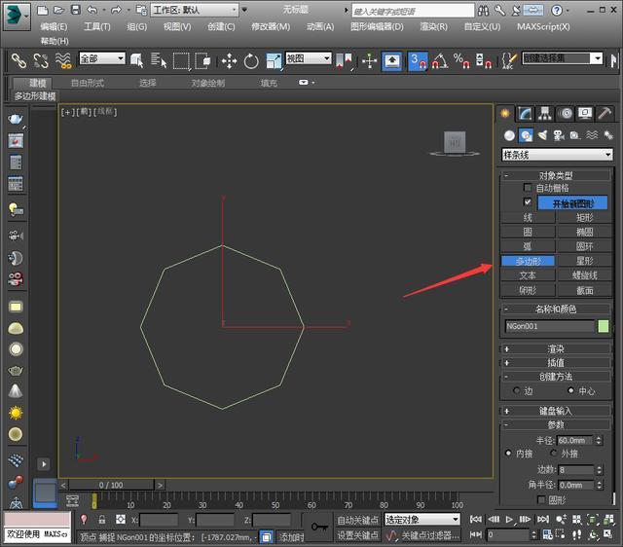Click the 星形 shape button
623x547 pixels.
[584, 261]
